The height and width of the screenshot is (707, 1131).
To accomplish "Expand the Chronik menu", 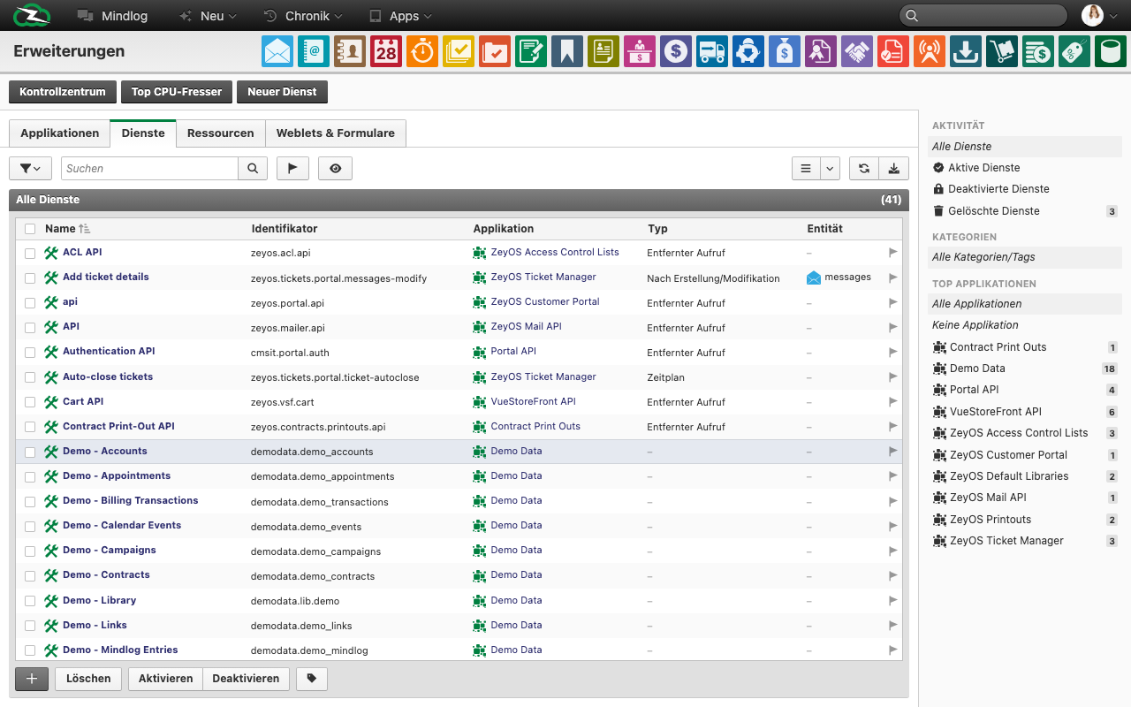I will click(303, 16).
